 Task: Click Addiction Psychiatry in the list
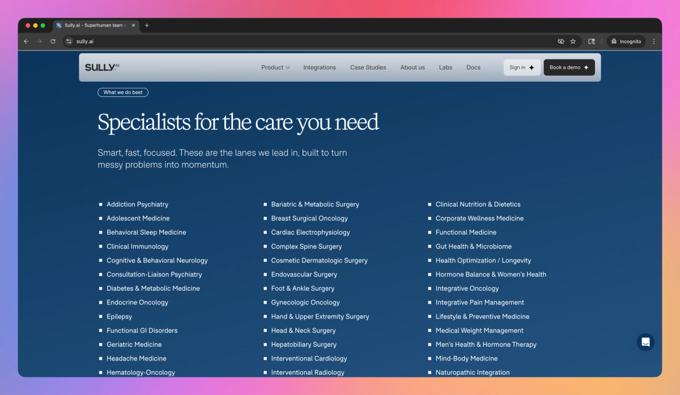137,205
